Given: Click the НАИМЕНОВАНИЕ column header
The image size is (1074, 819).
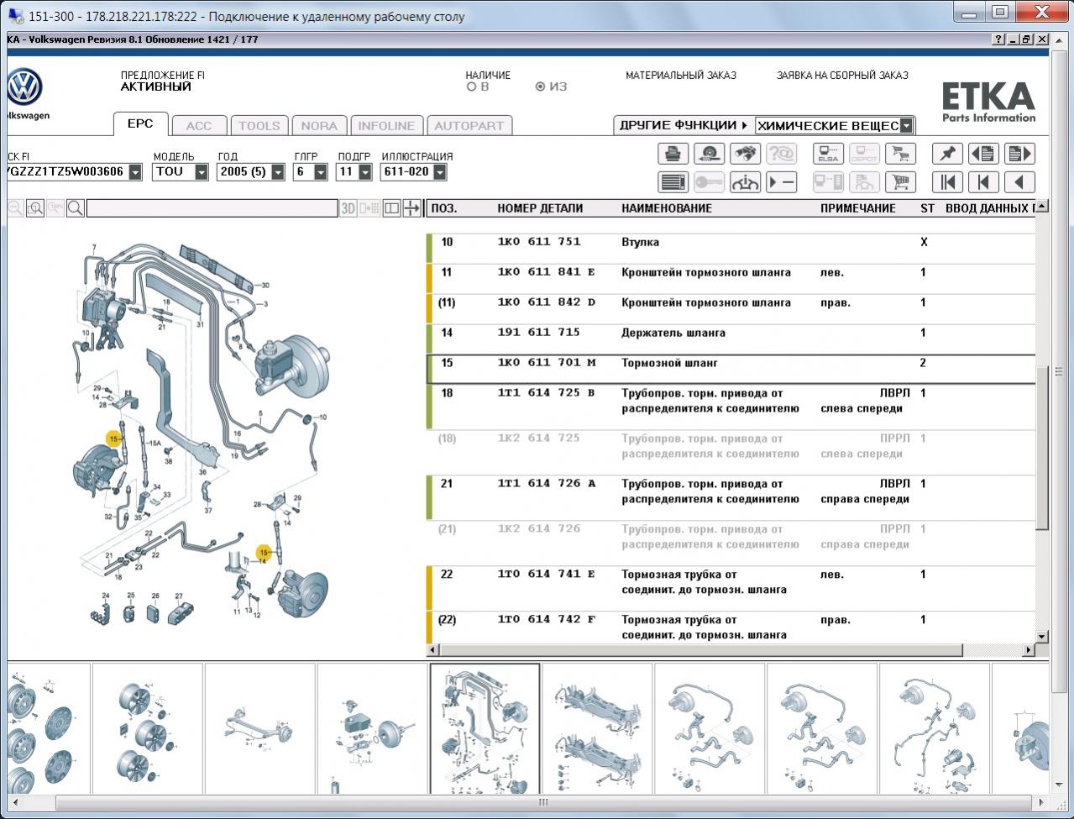Looking at the screenshot, I should click(667, 208).
